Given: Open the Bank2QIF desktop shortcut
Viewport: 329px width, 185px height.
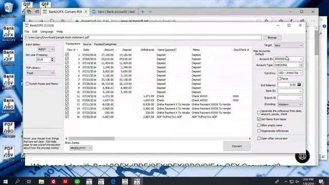Looking at the screenshot, I should pyautogui.click(x=9, y=58).
